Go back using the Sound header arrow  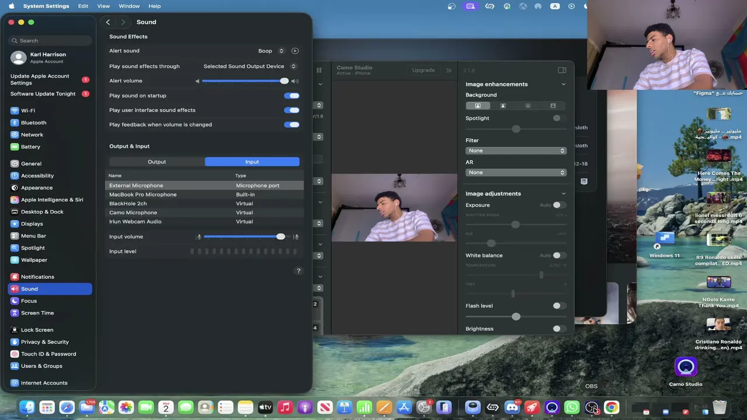(x=108, y=22)
